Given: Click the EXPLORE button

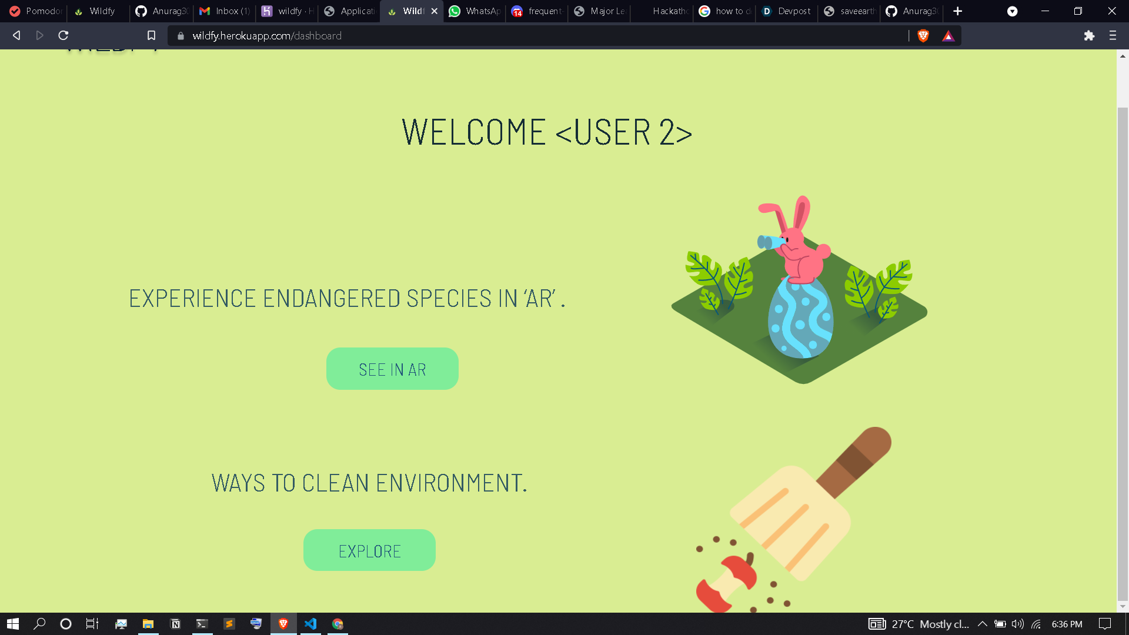Looking at the screenshot, I should point(369,550).
